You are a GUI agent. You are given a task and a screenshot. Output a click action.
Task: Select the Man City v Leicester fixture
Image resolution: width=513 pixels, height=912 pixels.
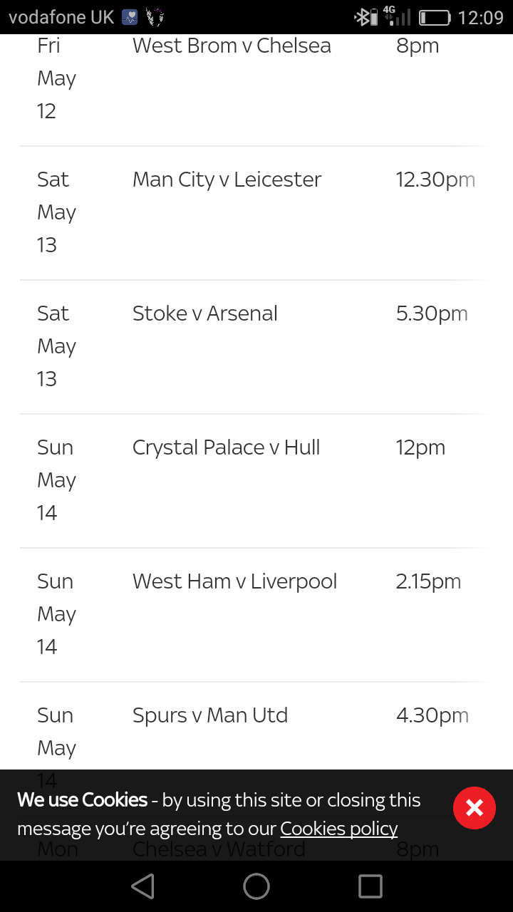click(x=227, y=180)
